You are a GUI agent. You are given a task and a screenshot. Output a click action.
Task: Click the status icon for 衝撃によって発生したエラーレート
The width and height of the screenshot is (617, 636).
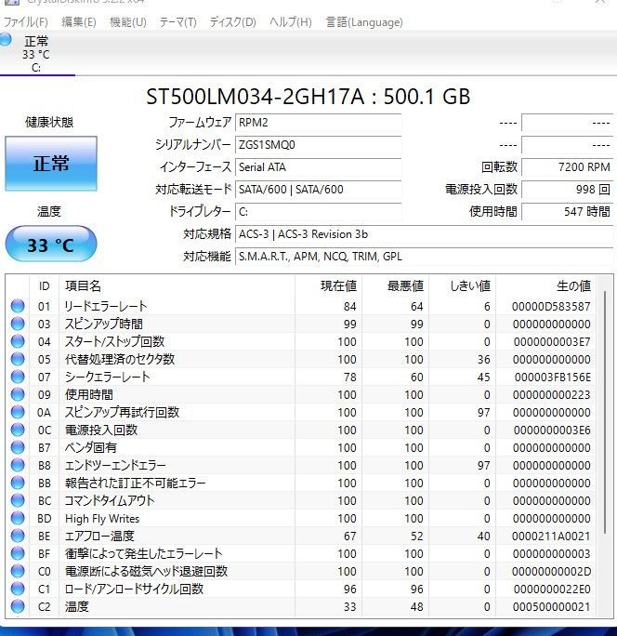click(x=18, y=553)
